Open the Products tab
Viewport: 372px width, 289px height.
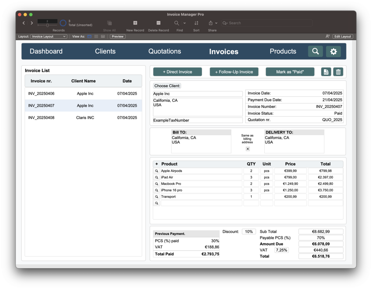pyautogui.click(x=283, y=51)
